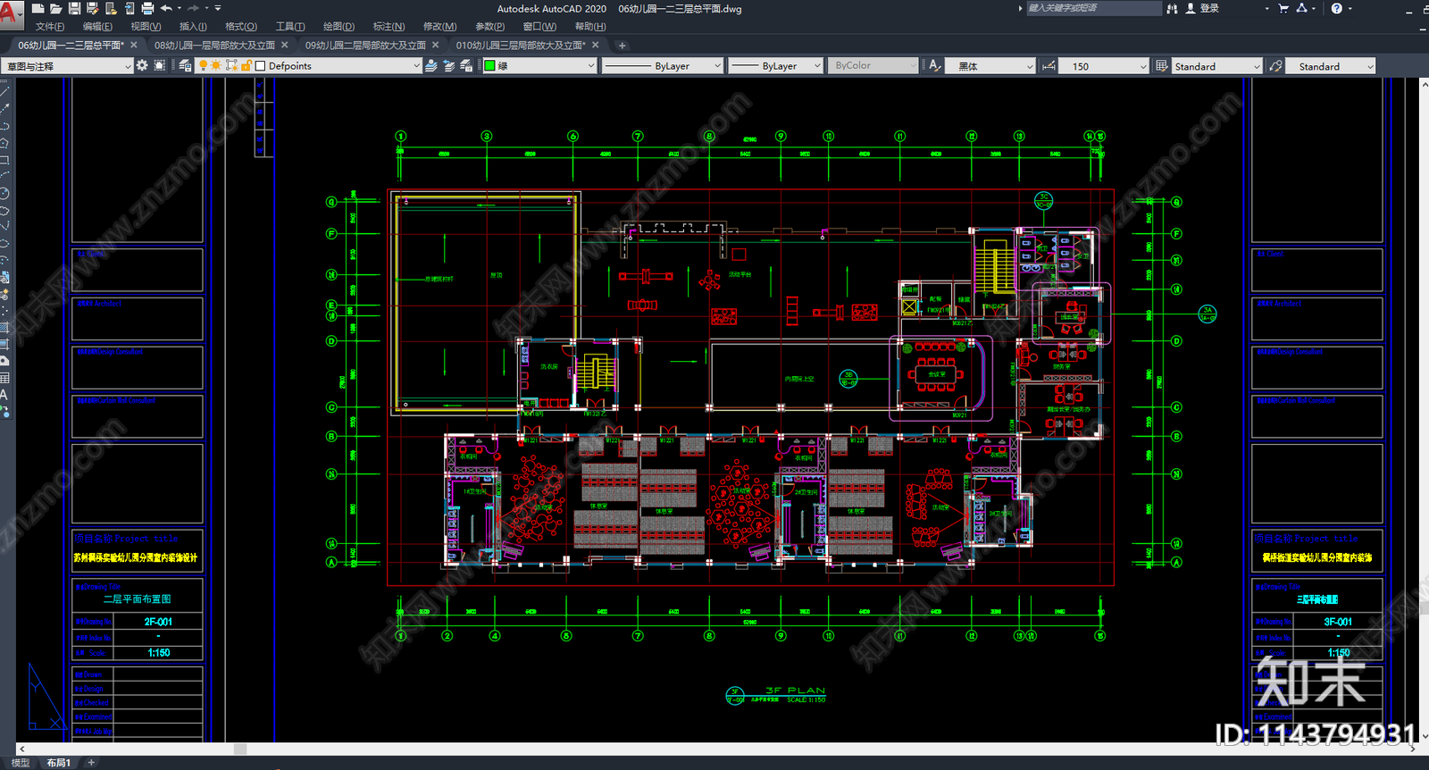Open the 修改(M) menu
This screenshot has height=770, width=1429.
coord(439,27)
